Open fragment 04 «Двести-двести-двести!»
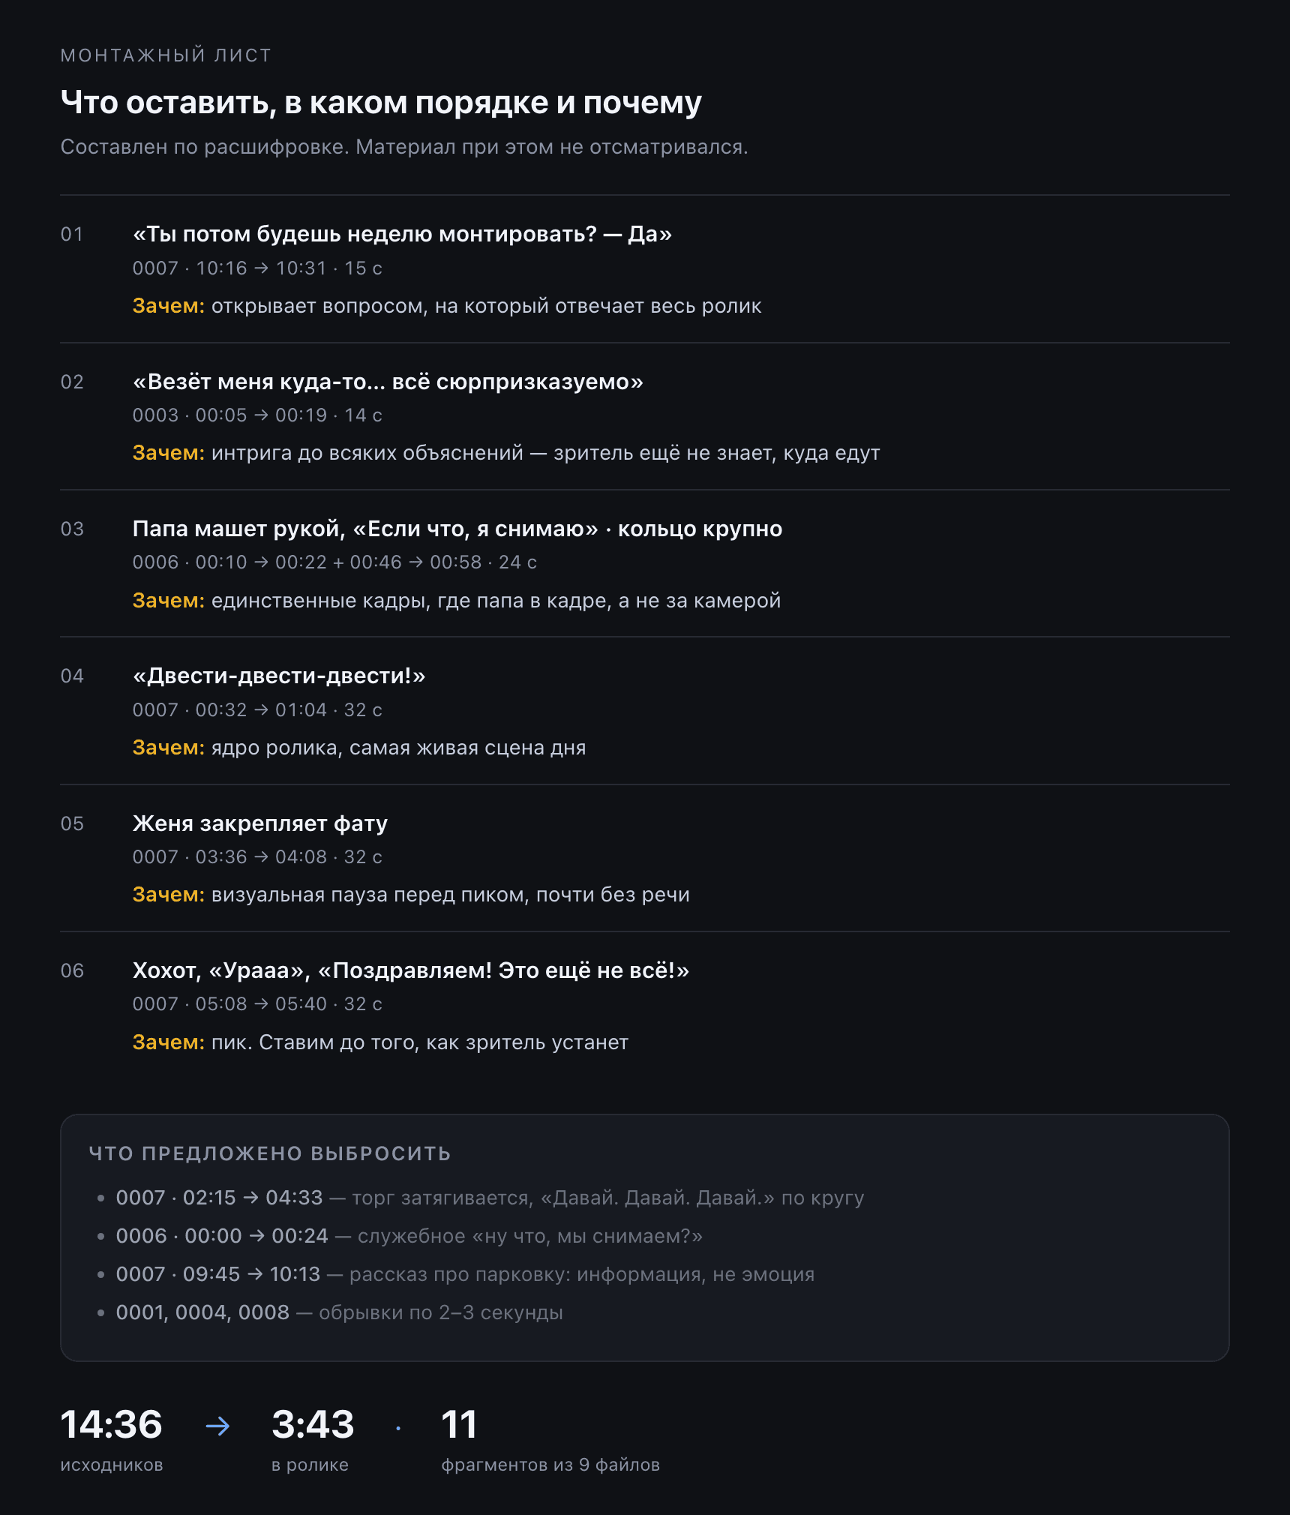The height and width of the screenshot is (1515, 1290). [279, 676]
